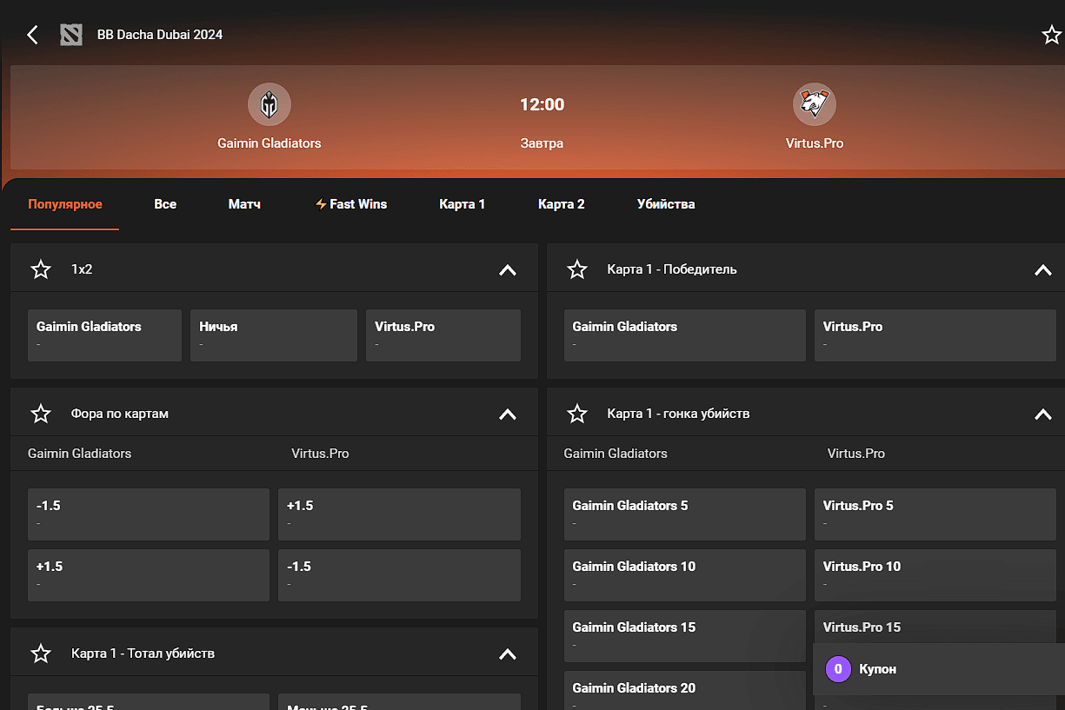Select Gaimin Gladiators 10 kill race
The image size is (1065, 710).
[x=685, y=575]
